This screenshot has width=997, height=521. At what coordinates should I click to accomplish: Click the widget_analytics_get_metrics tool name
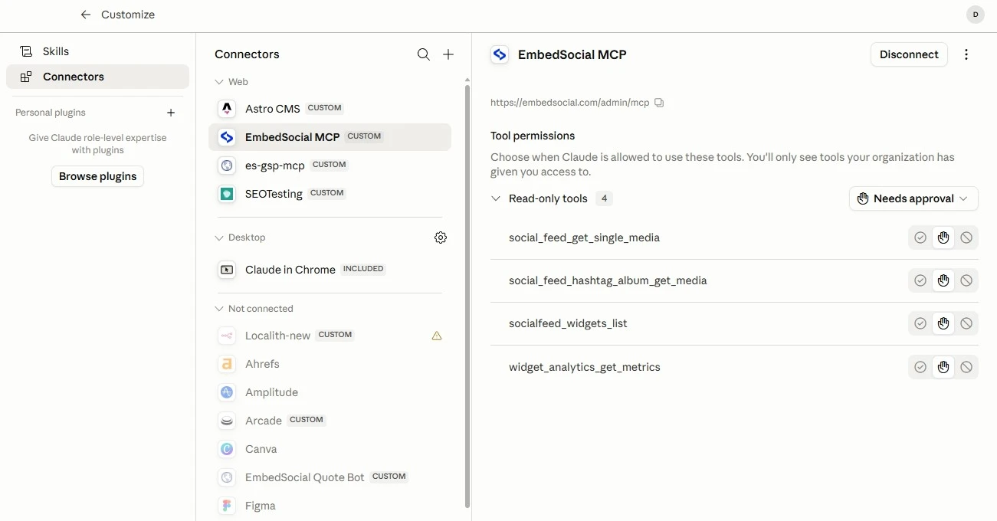585,367
